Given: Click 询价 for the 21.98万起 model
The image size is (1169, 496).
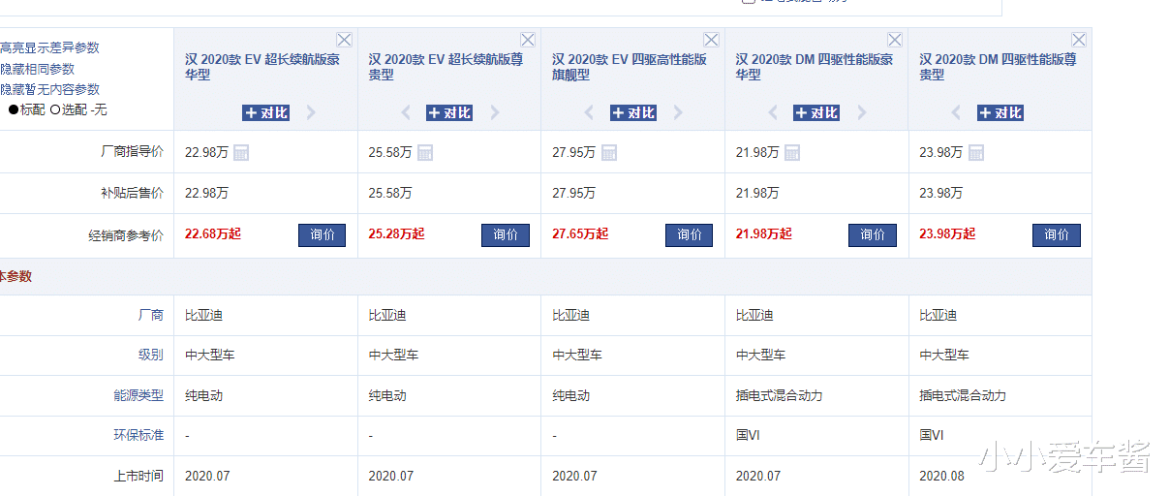Looking at the screenshot, I should (873, 234).
